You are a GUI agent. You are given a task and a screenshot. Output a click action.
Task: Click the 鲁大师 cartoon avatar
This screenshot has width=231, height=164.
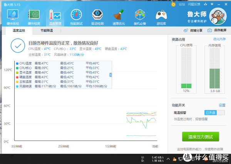tap(218, 16)
